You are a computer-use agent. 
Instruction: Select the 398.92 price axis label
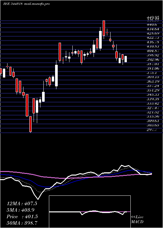point(153,55)
